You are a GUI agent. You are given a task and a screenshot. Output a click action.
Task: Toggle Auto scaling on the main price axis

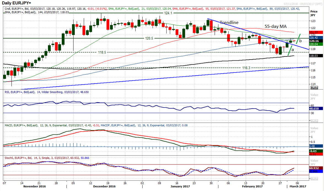[x=314, y=88]
